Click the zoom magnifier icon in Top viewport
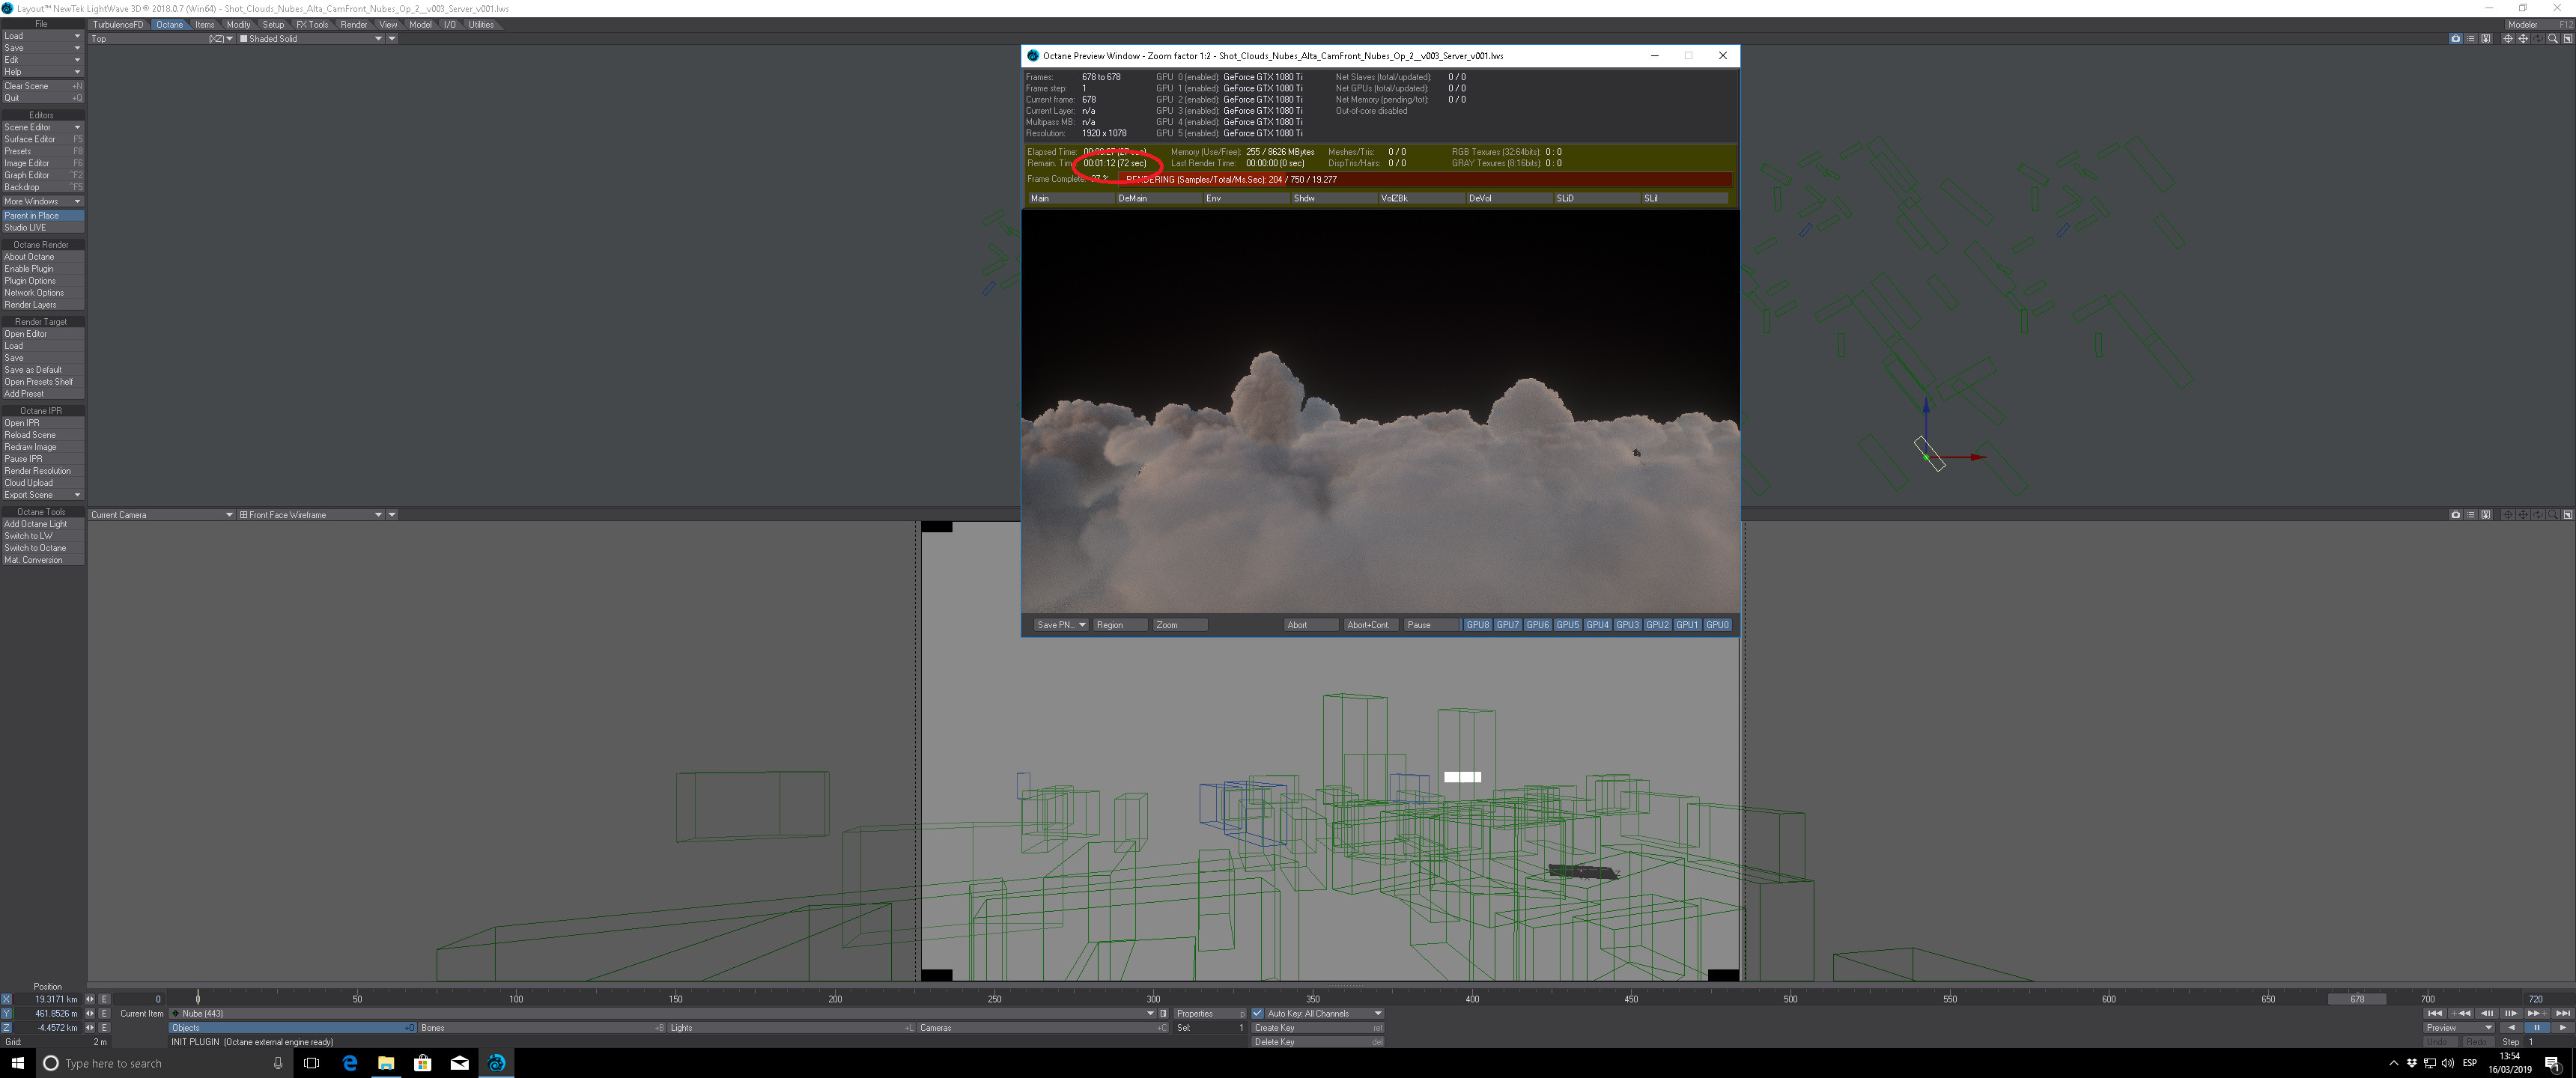The height and width of the screenshot is (1078, 2576). click(x=2553, y=39)
